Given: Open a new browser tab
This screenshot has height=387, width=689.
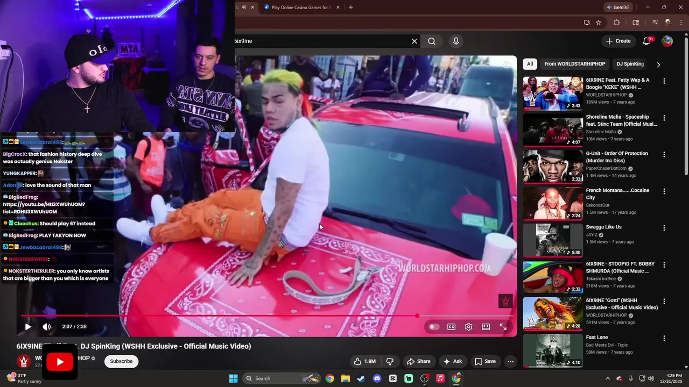Looking at the screenshot, I should pyautogui.click(x=351, y=8).
